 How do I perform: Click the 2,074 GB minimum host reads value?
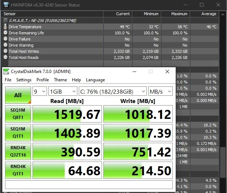click(x=151, y=57)
